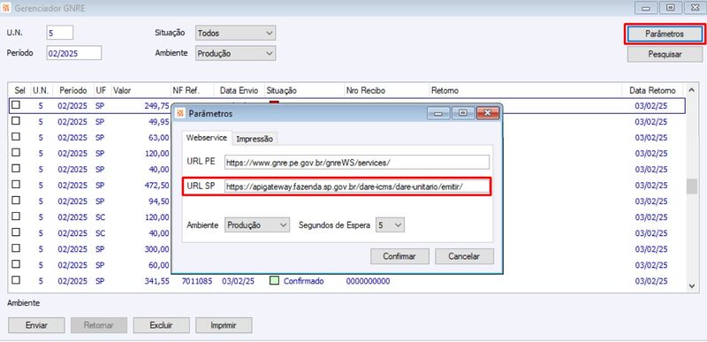Toggle the checkbox for the 94,50 row
This screenshot has width=707, height=342.
[16, 200]
